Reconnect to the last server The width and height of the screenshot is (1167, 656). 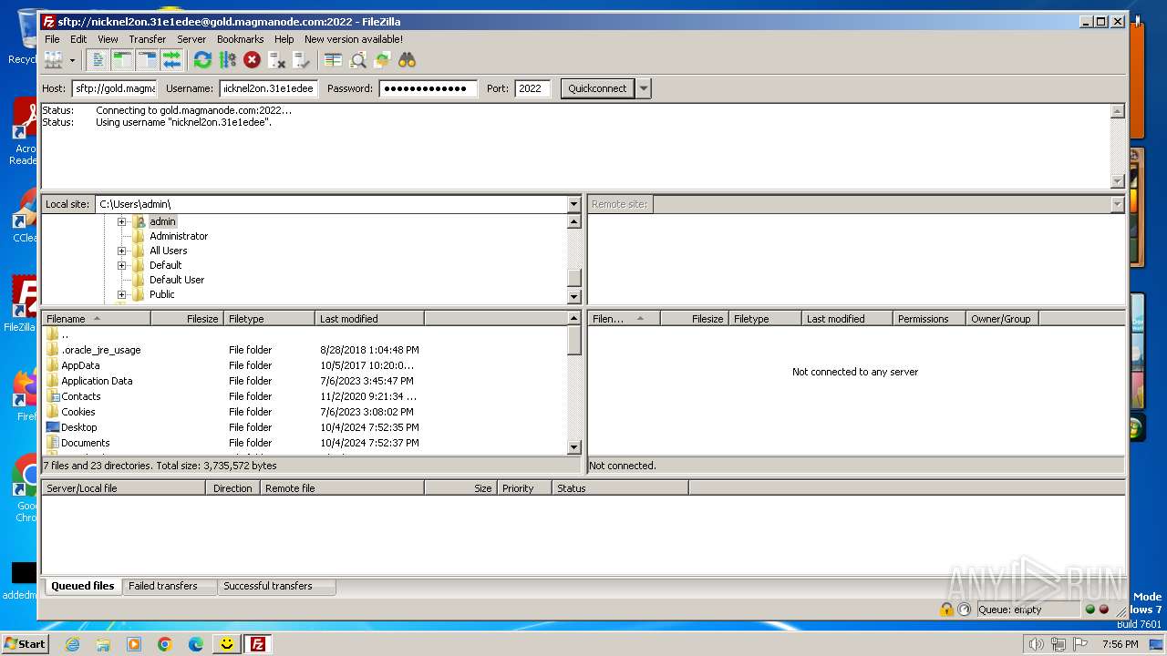pos(301,60)
